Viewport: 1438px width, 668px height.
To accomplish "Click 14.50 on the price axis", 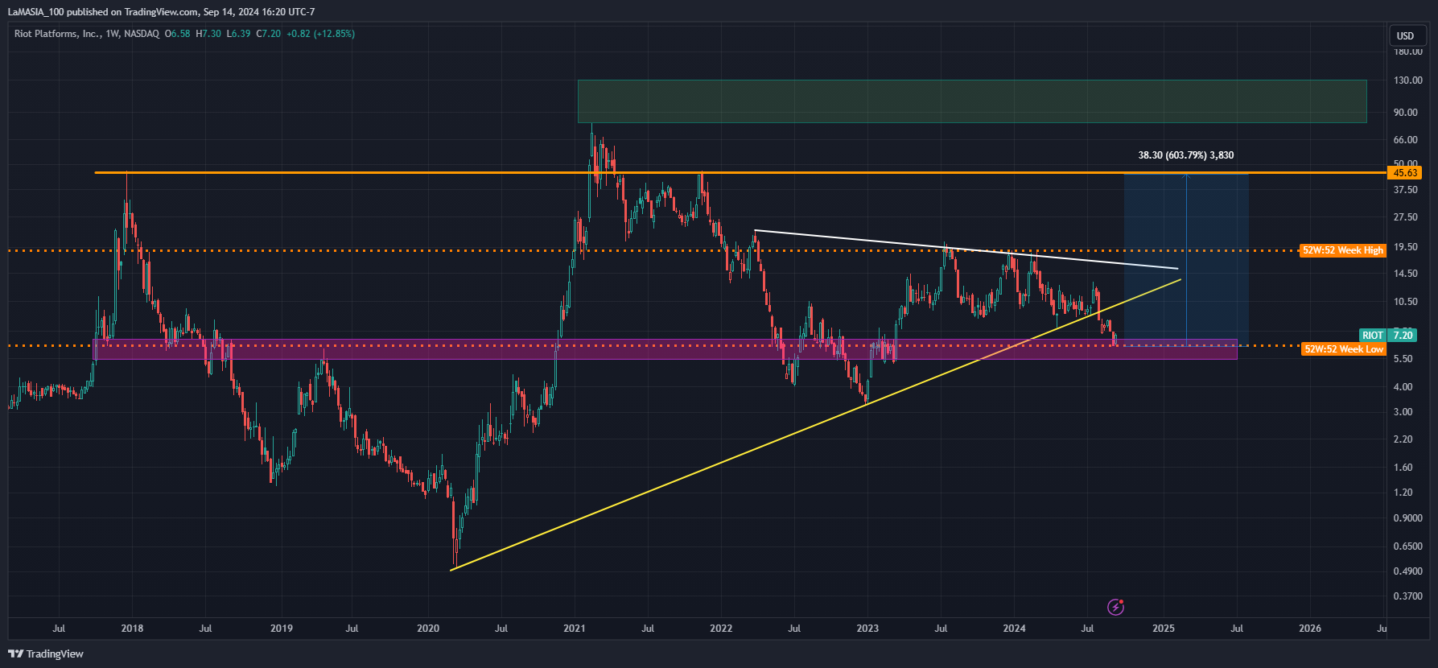I will [1406, 274].
